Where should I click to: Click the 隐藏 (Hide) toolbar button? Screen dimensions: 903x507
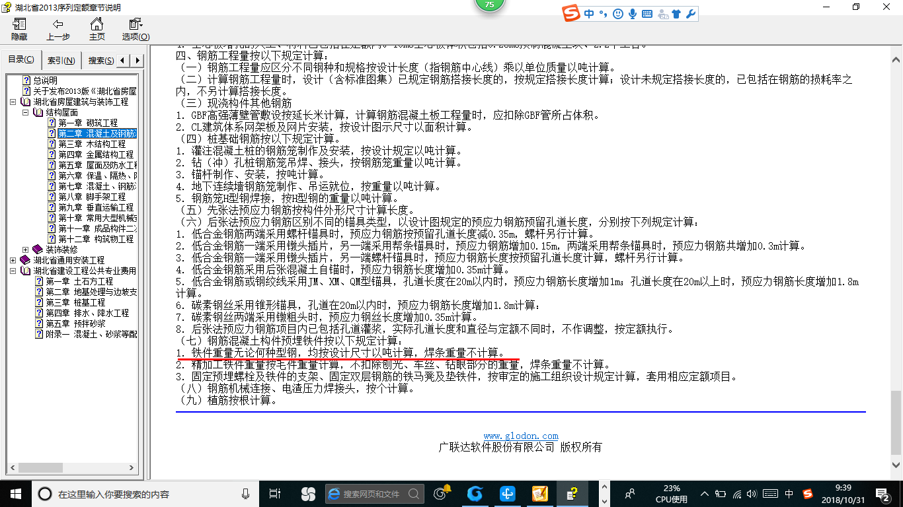pos(19,30)
